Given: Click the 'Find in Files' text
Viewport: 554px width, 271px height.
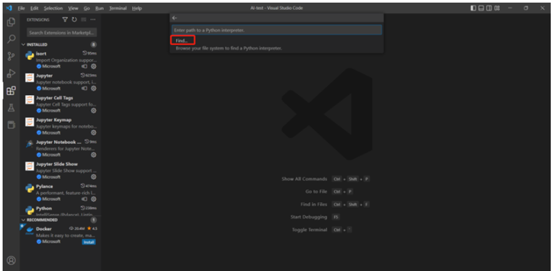Looking at the screenshot, I should click(313, 204).
